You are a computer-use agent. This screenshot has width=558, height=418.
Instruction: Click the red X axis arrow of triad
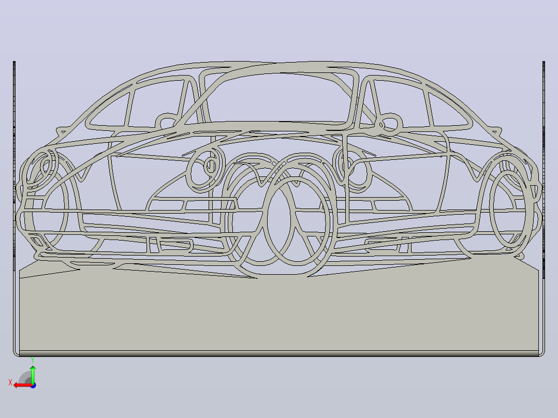(x=22, y=385)
